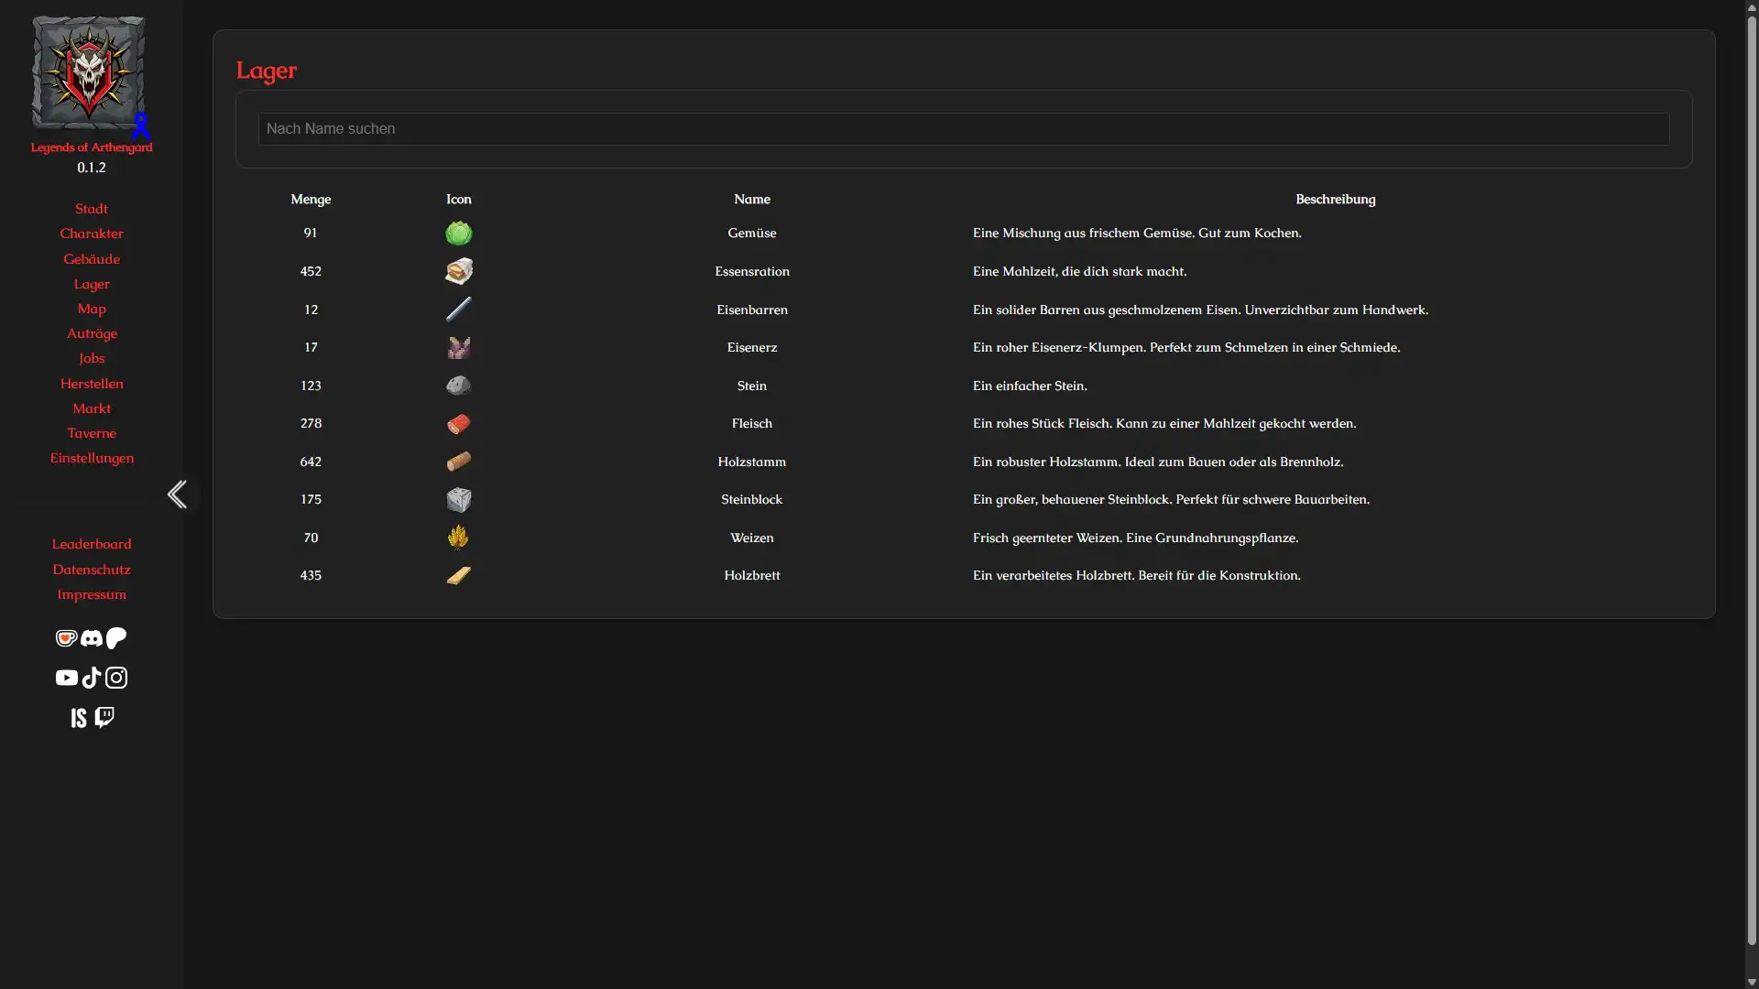Open the Ko-fi support page

click(65, 638)
